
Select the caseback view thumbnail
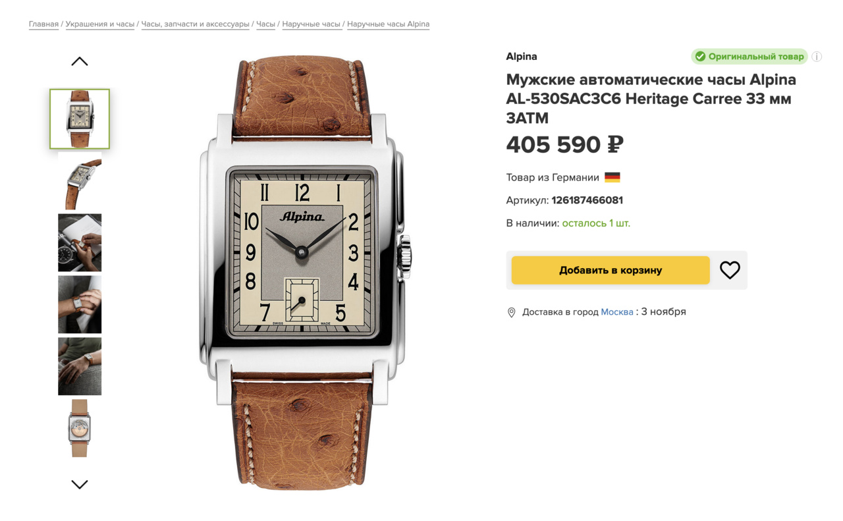tap(80, 428)
